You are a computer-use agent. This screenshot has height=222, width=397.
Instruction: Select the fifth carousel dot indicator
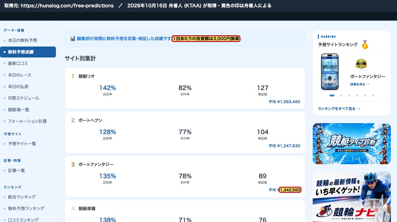tap(365, 95)
